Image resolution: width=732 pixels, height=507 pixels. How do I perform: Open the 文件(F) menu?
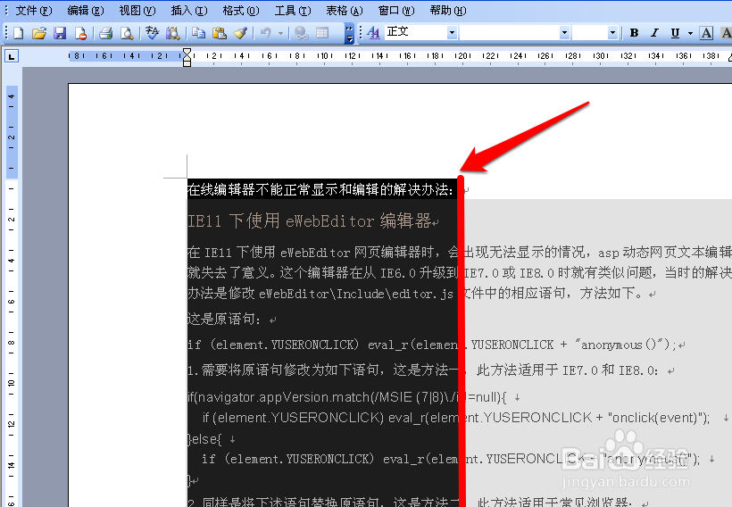tap(34, 11)
